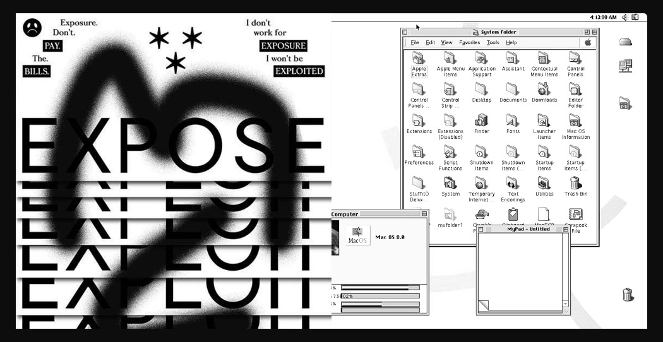663x342 pixels.
Task: Click the desktop Trash can icon
Action: pos(628,294)
